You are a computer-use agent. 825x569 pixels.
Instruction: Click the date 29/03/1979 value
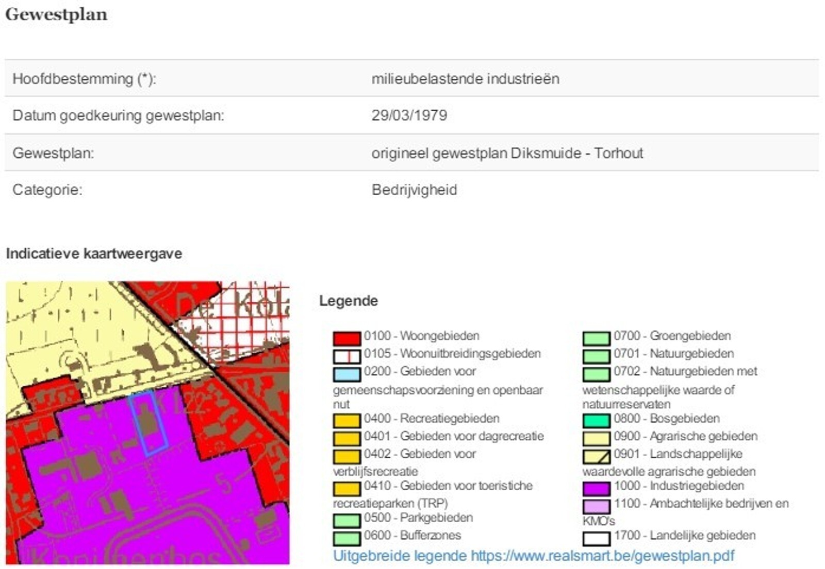coord(409,115)
